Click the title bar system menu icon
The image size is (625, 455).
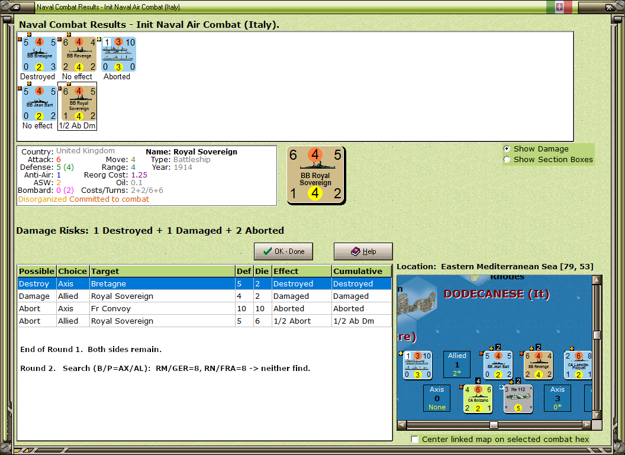tap(15, 7)
